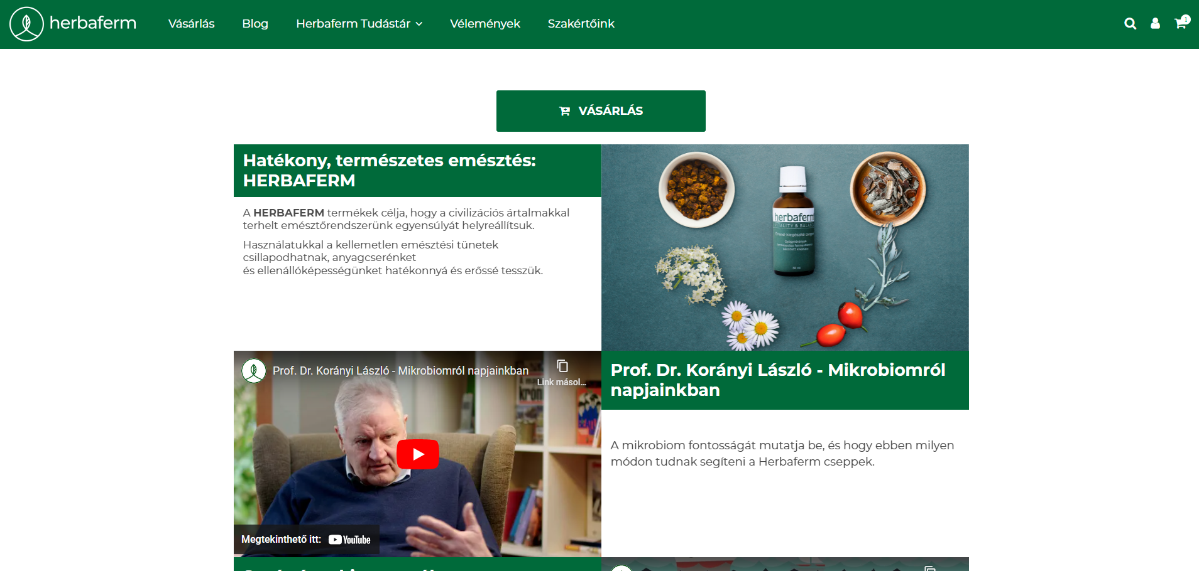Click the green VÁSÁRLÁS button

tap(601, 111)
